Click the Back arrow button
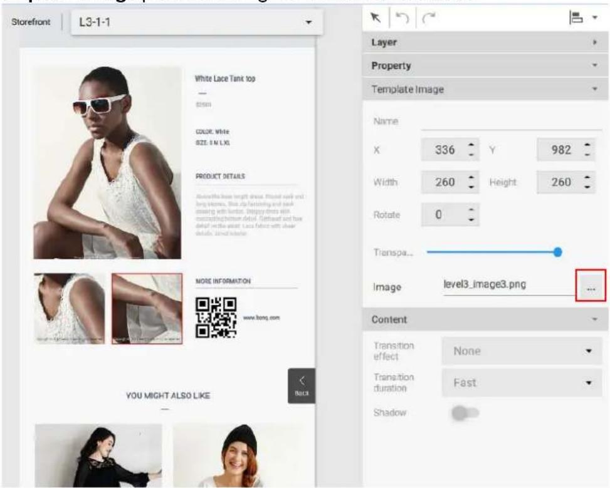Screen dimensions: 610x488 (x=302, y=386)
